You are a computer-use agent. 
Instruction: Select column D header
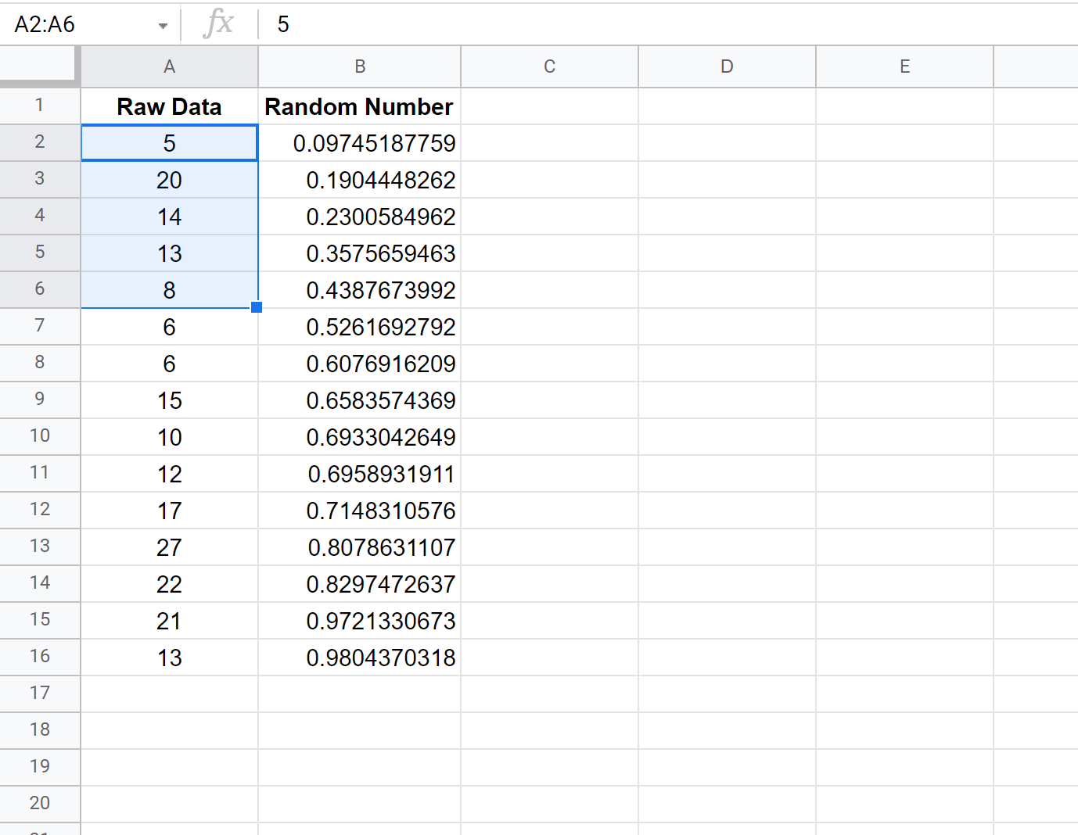point(727,66)
